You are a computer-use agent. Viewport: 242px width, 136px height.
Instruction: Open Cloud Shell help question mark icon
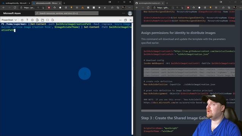point(27,20)
